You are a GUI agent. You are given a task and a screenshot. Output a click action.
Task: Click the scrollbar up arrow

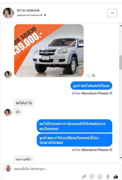(121, 26)
